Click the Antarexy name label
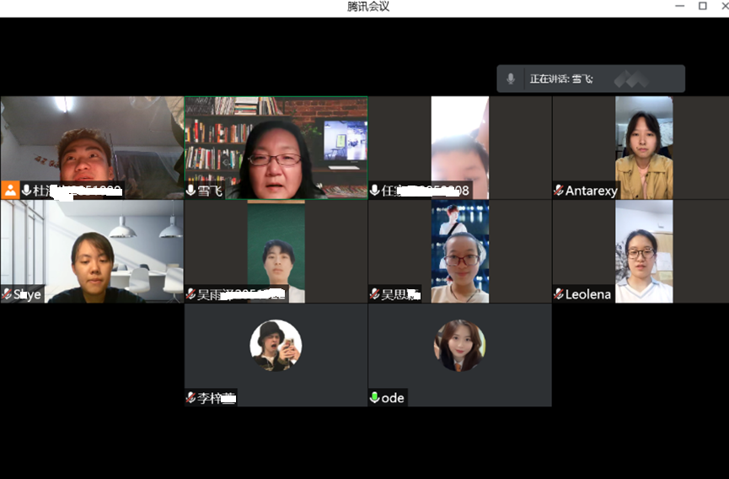Screen dimensions: 729x479 pyautogui.click(x=592, y=191)
